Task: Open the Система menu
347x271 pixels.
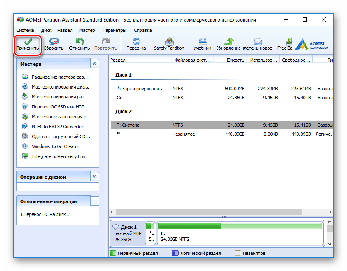Action: click(x=25, y=30)
